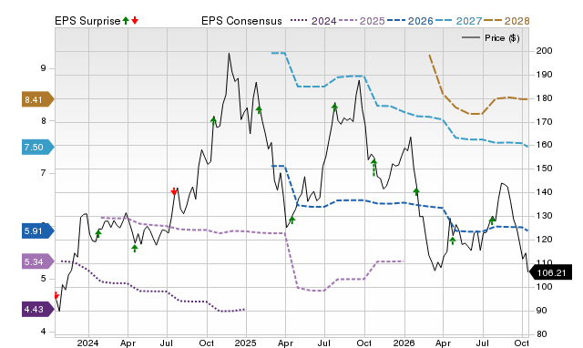583x348 pixels.
Task: Click the 2024 label on the time axis
Action: pos(88,343)
